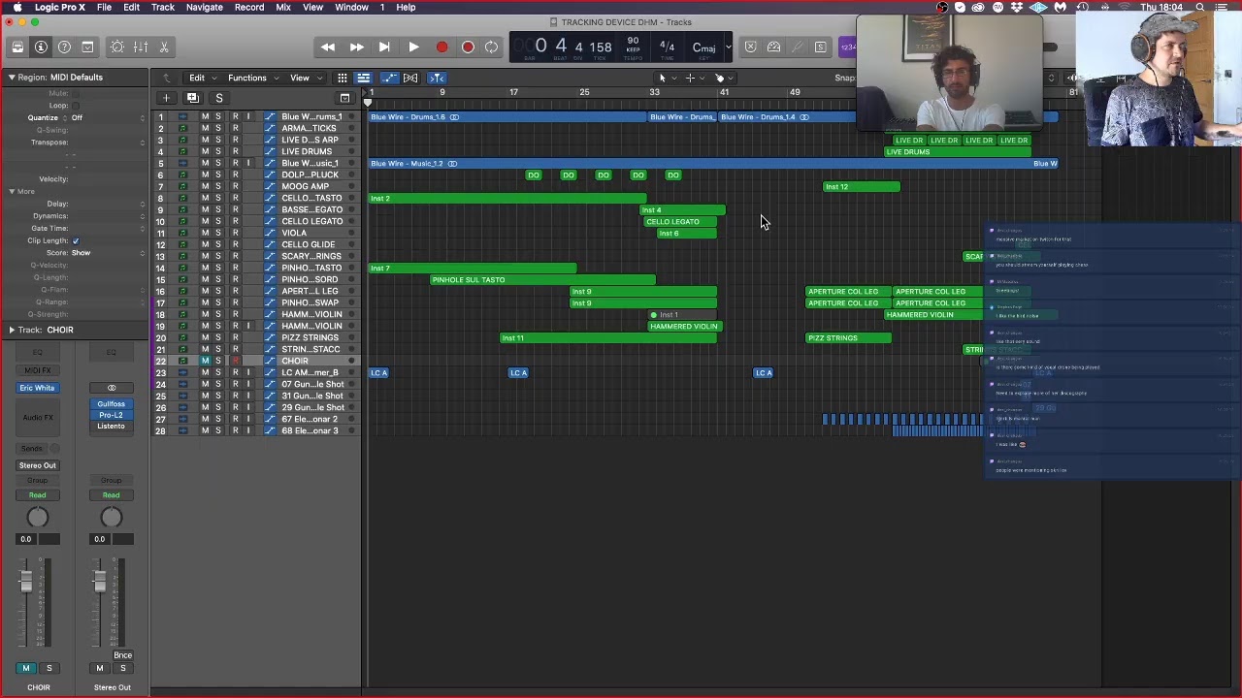Show the Toolbar toggle icon
This screenshot has height=698, width=1242.
click(87, 47)
